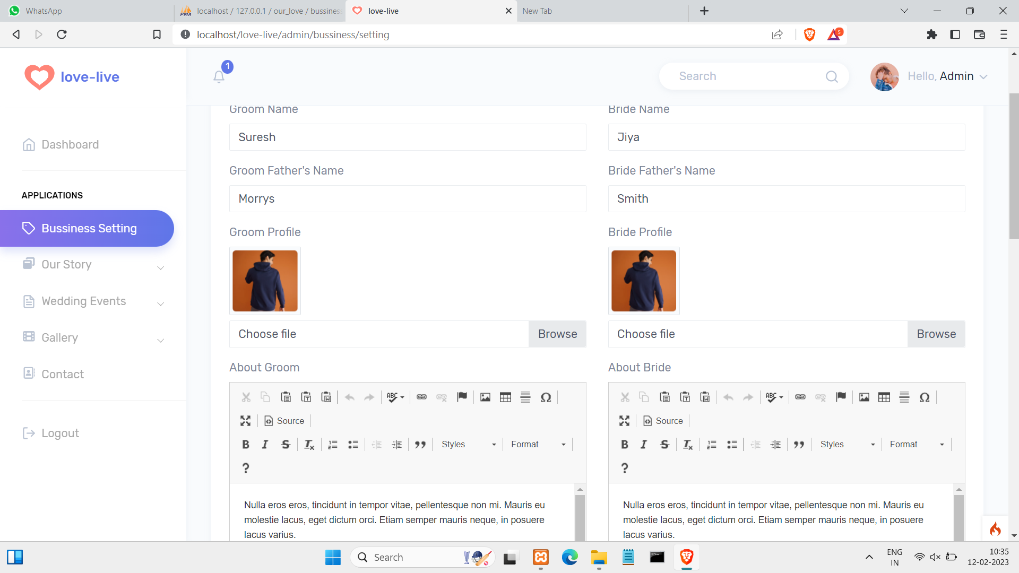Click the header Search box
Image resolution: width=1019 pixels, height=573 pixels.
click(754, 76)
